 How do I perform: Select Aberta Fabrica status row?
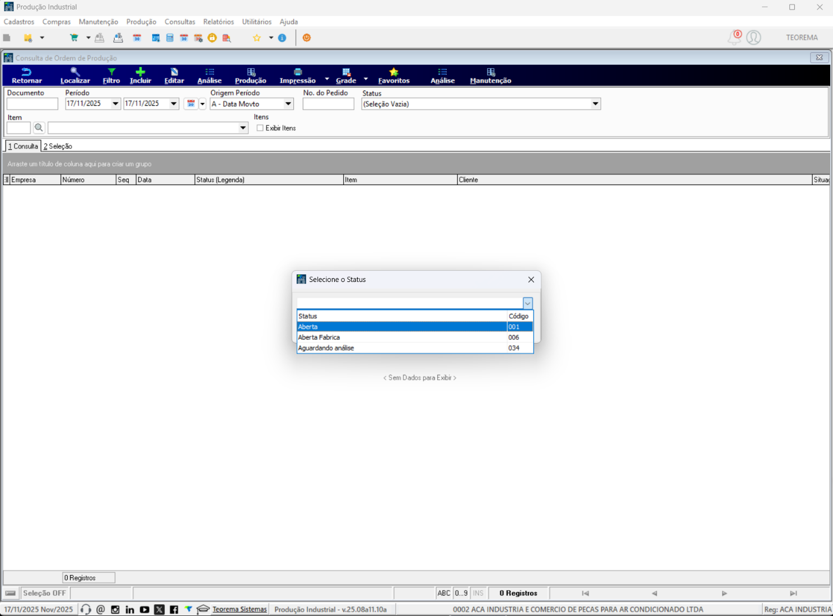pos(415,337)
